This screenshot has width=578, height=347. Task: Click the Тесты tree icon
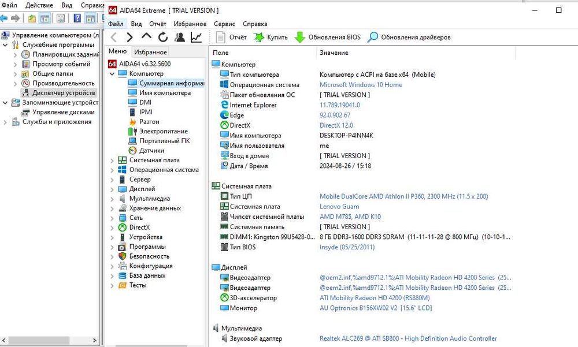pyautogui.click(x=122, y=285)
